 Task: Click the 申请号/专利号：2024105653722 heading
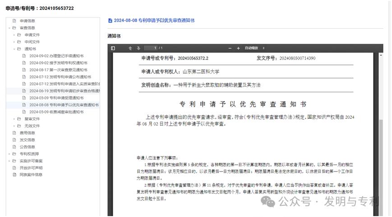tap(40, 8)
